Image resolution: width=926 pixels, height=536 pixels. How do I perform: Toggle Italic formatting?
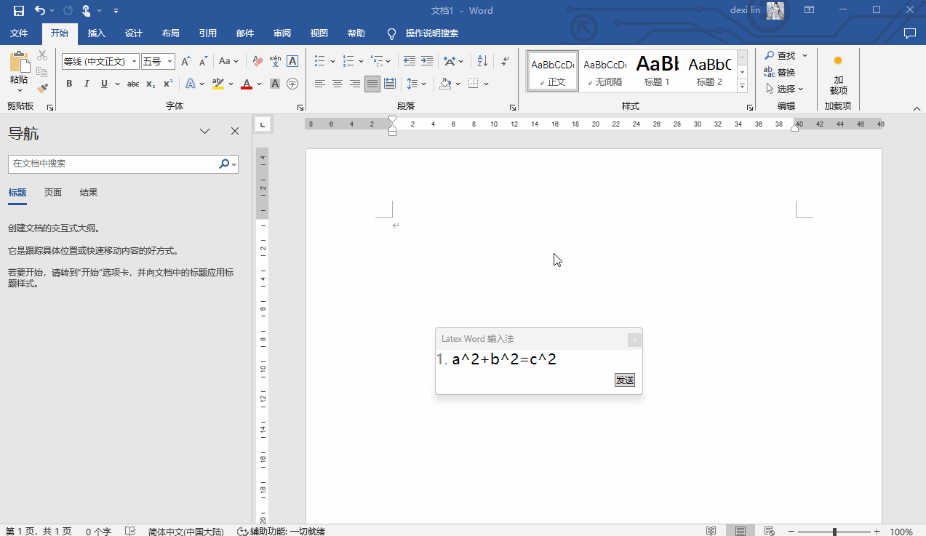pyautogui.click(x=87, y=84)
